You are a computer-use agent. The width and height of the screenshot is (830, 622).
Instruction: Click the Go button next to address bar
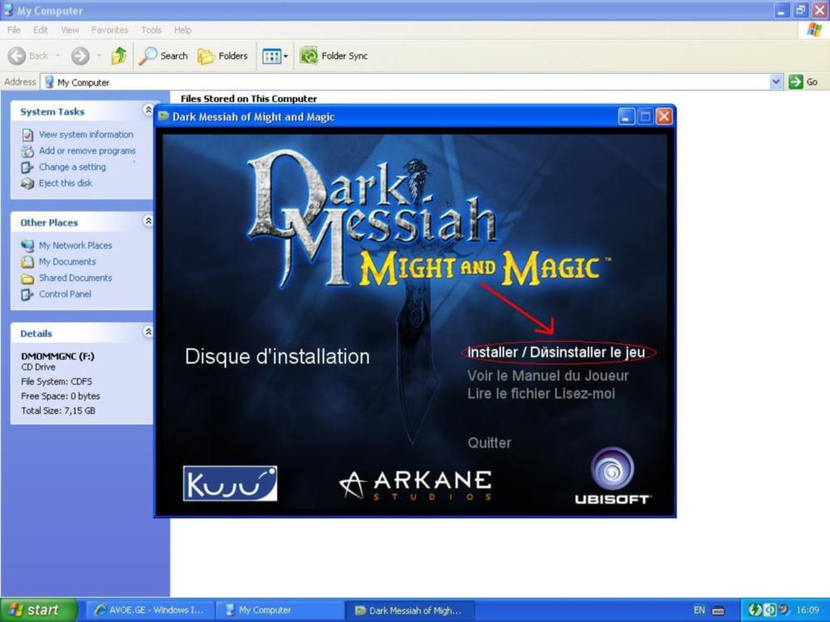(803, 82)
